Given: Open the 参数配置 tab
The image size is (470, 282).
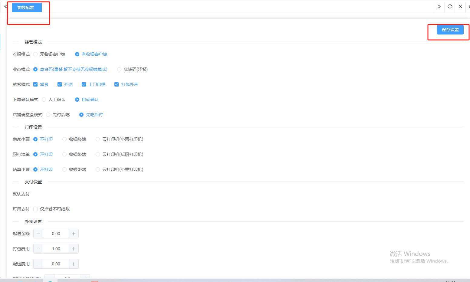Looking at the screenshot, I should (27, 8).
